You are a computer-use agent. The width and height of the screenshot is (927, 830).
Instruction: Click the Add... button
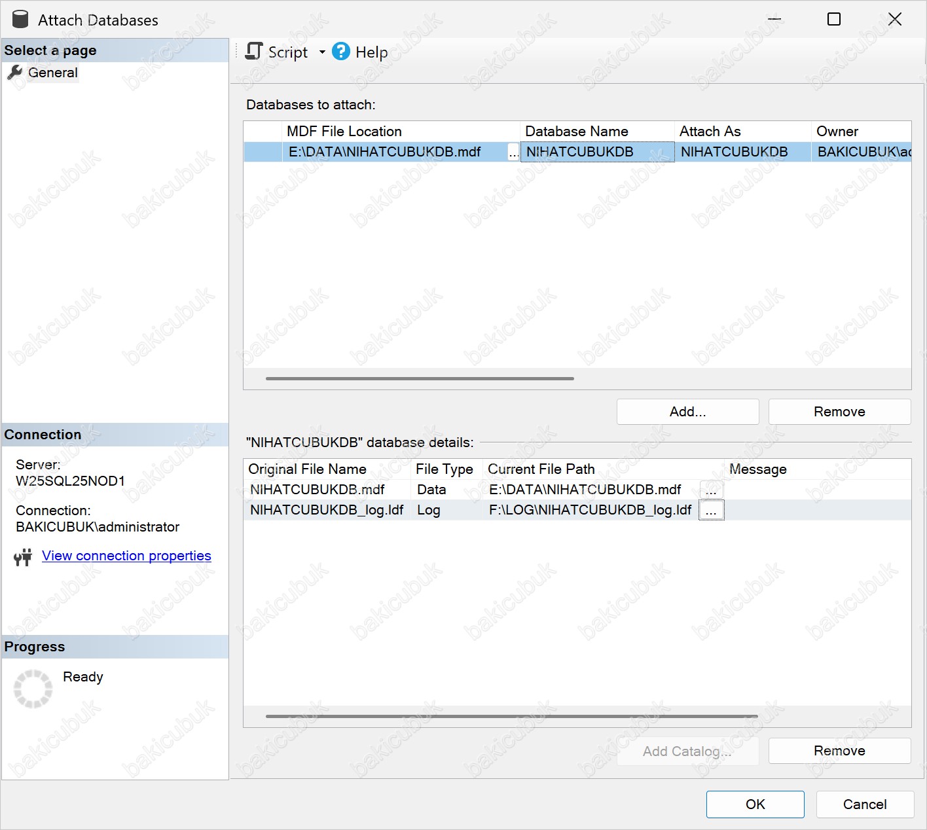click(687, 412)
